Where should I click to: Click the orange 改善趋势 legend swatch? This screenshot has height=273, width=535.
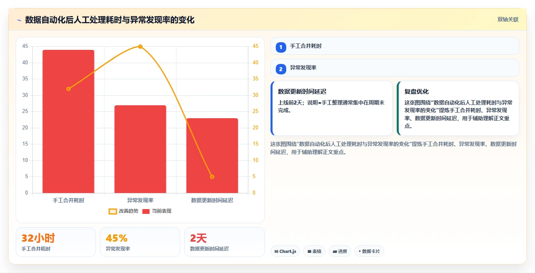[113, 211]
